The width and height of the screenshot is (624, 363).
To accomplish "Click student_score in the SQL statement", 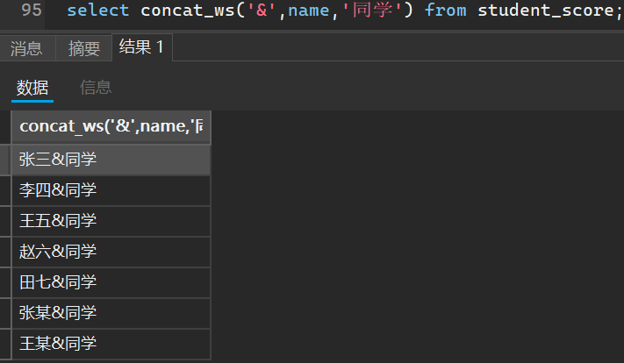I will coord(546,11).
